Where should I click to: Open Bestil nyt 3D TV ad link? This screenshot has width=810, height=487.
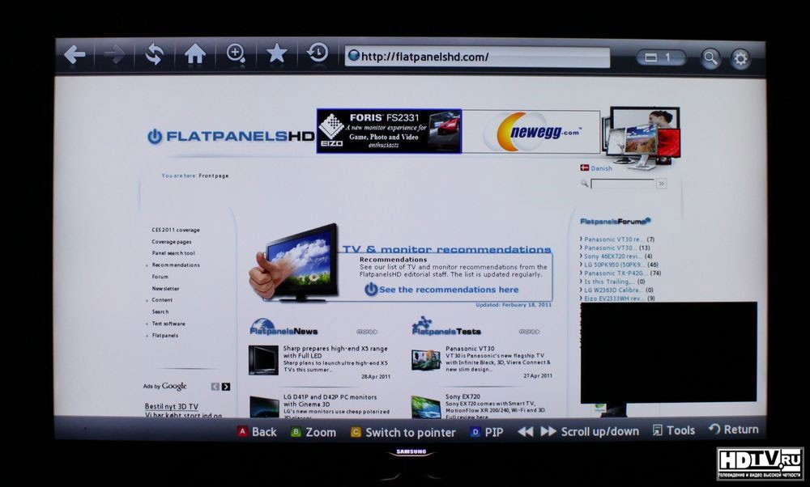click(172, 407)
